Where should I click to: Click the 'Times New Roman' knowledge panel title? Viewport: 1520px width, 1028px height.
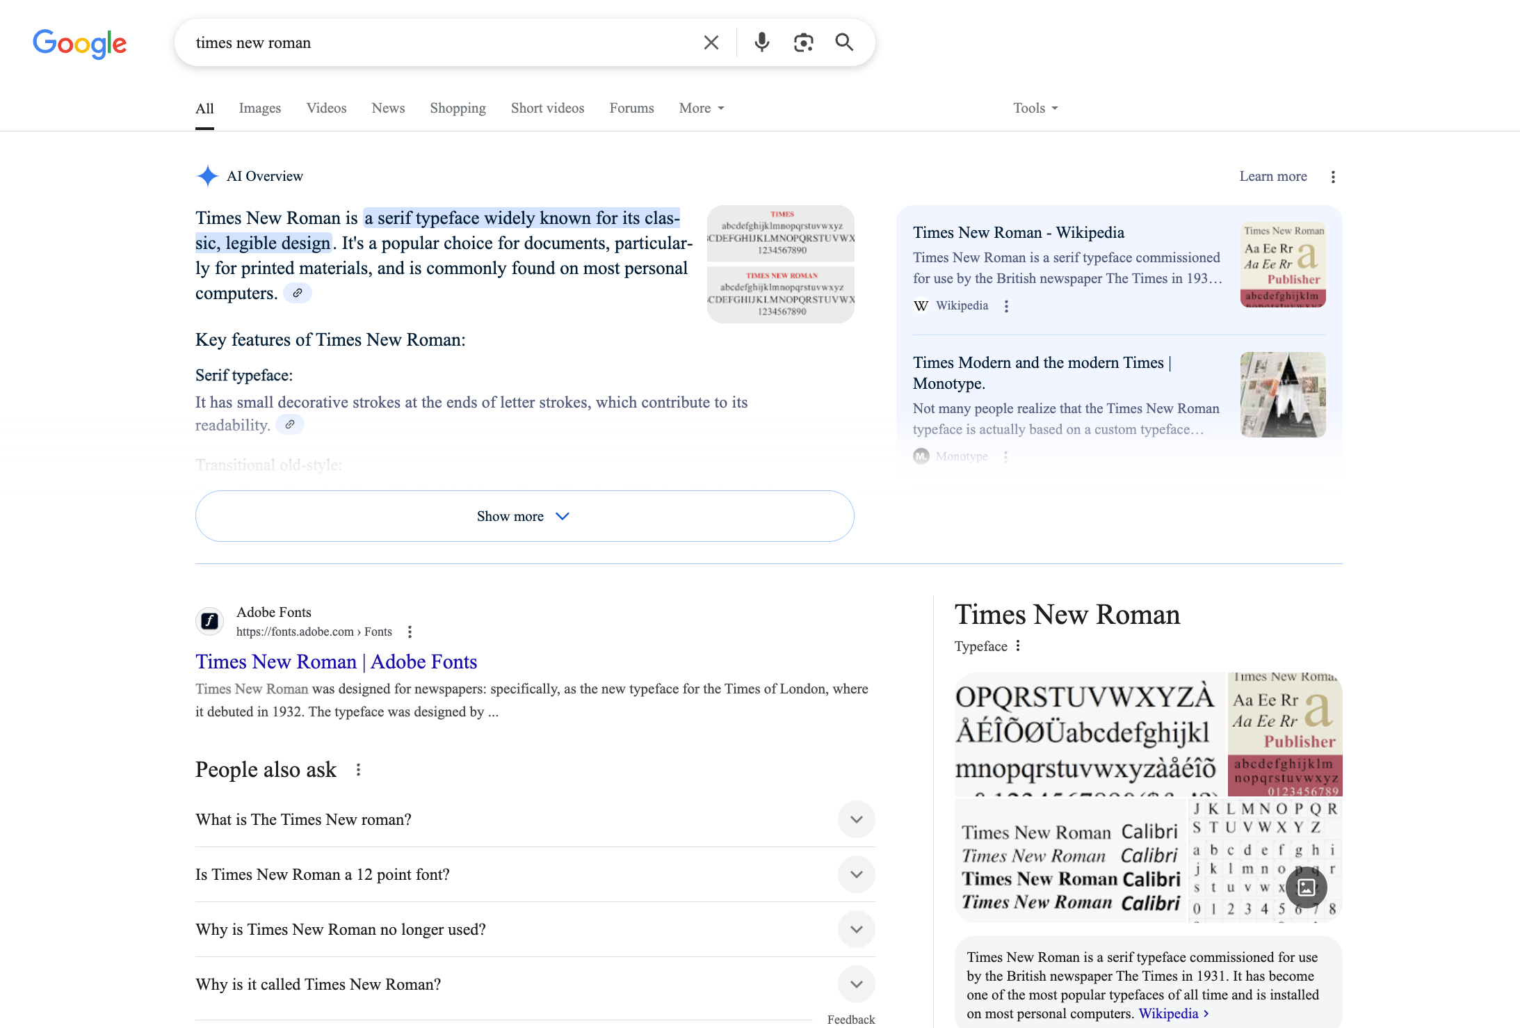click(x=1067, y=615)
